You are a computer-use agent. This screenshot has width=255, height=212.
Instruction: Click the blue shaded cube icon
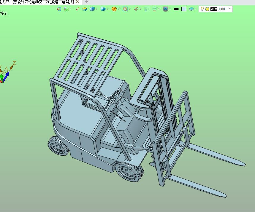[92, 9]
